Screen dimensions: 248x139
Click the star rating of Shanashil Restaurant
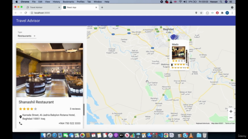(28, 109)
